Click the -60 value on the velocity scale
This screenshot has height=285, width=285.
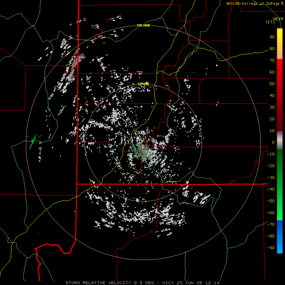click(271, 213)
